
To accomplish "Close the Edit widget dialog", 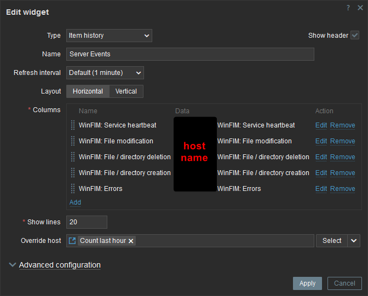I will pos(360,8).
